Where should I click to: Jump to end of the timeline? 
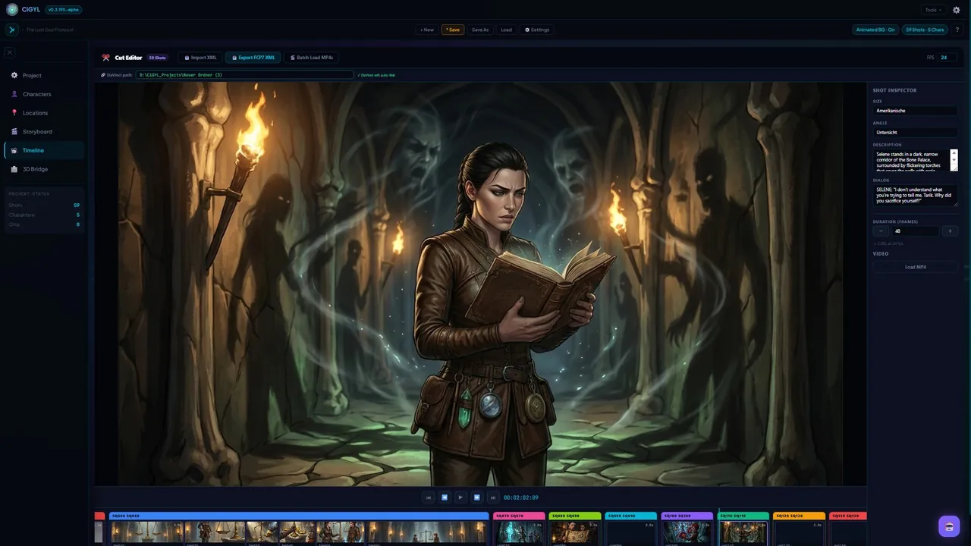coord(492,497)
